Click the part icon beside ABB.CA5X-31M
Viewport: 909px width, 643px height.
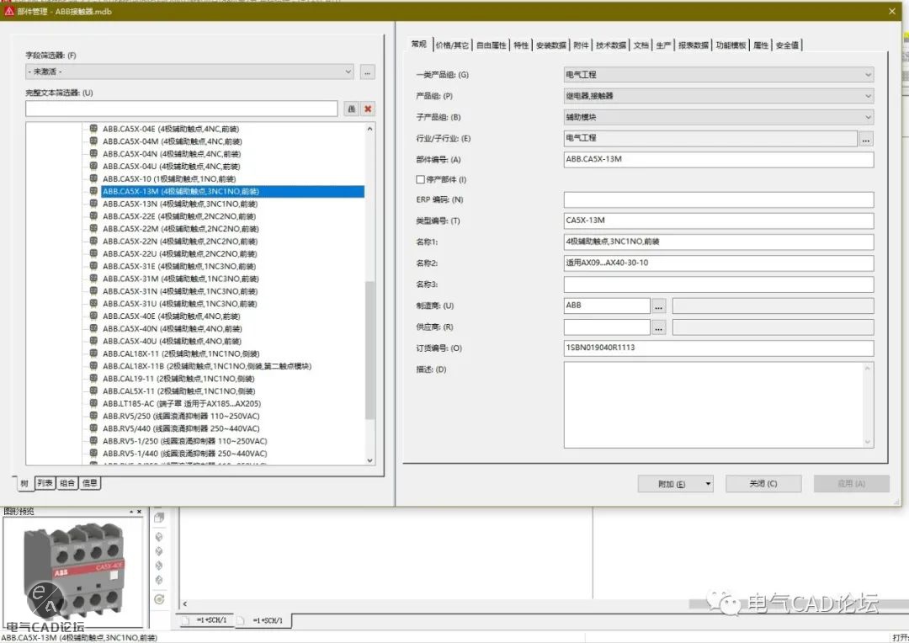coord(93,279)
